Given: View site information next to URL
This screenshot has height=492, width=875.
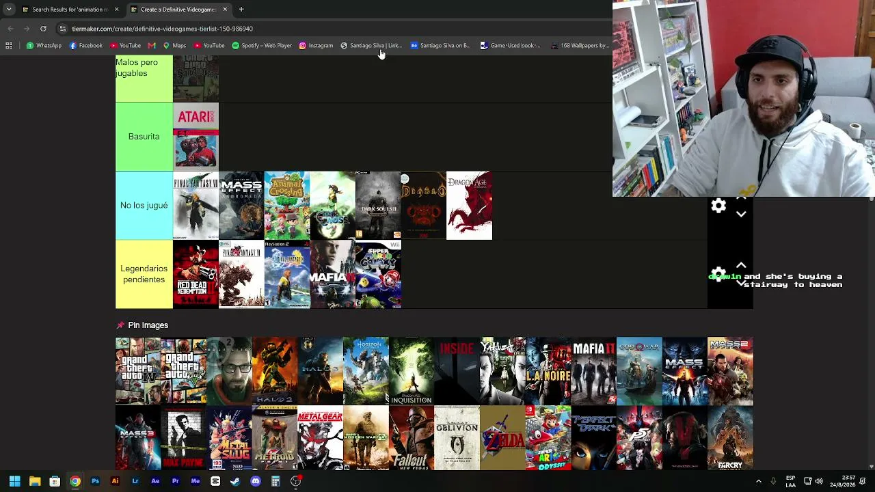Looking at the screenshot, I should coord(62,29).
